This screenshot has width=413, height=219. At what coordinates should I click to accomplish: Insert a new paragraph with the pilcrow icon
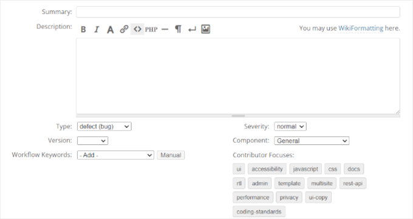click(179, 29)
